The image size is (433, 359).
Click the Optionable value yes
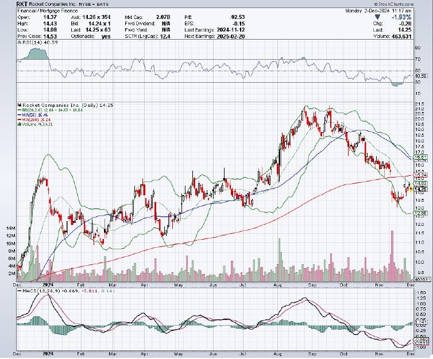point(106,36)
